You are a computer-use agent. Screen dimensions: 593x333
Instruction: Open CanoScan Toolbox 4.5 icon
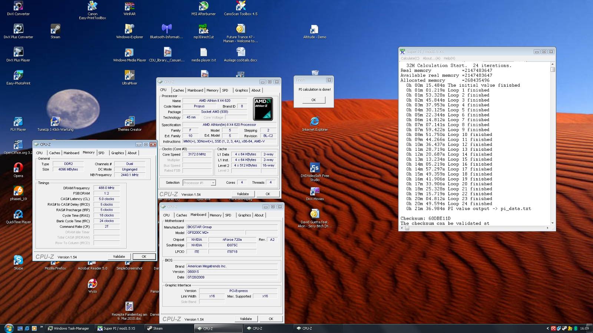[241, 8]
